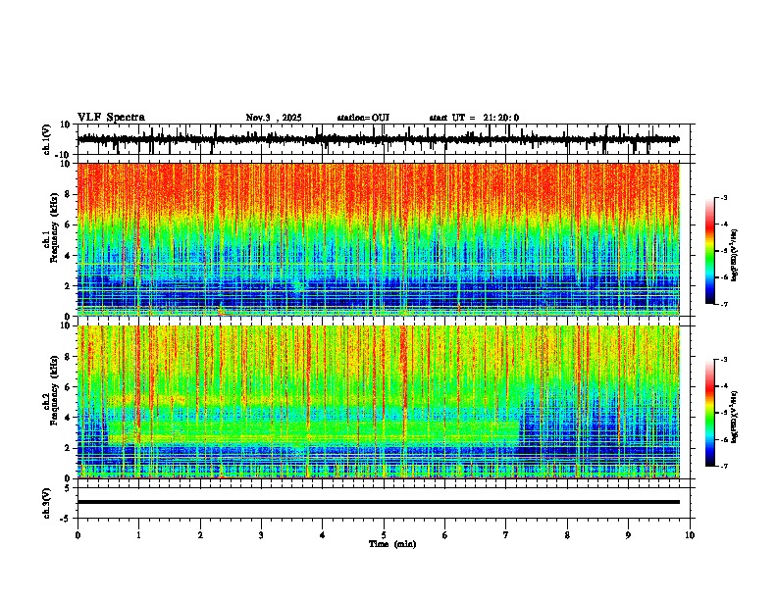Select the "start UT = 21:20:0" text
Screen dimensions: 777x600
pyautogui.click(x=474, y=118)
